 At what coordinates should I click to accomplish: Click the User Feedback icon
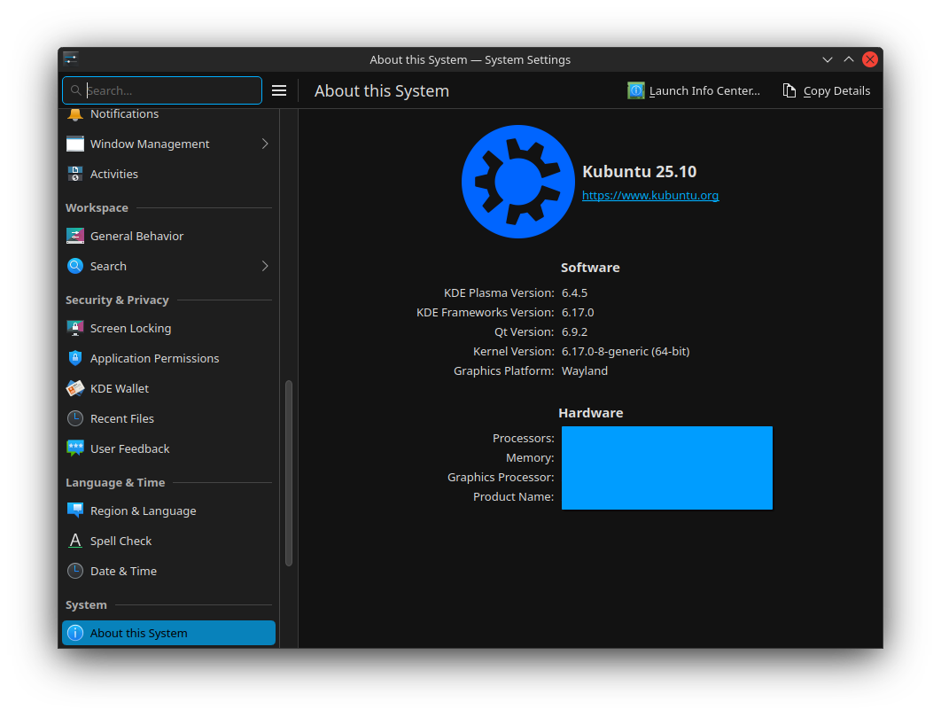75,448
